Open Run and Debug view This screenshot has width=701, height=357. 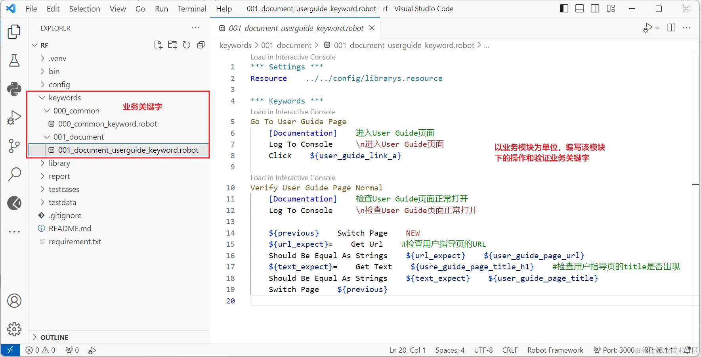tap(14, 117)
